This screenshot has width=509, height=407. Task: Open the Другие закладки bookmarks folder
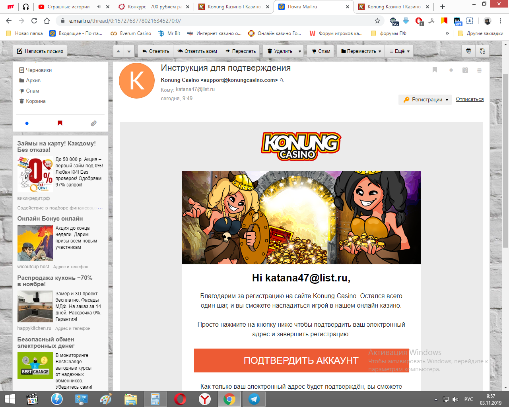(x=480, y=33)
